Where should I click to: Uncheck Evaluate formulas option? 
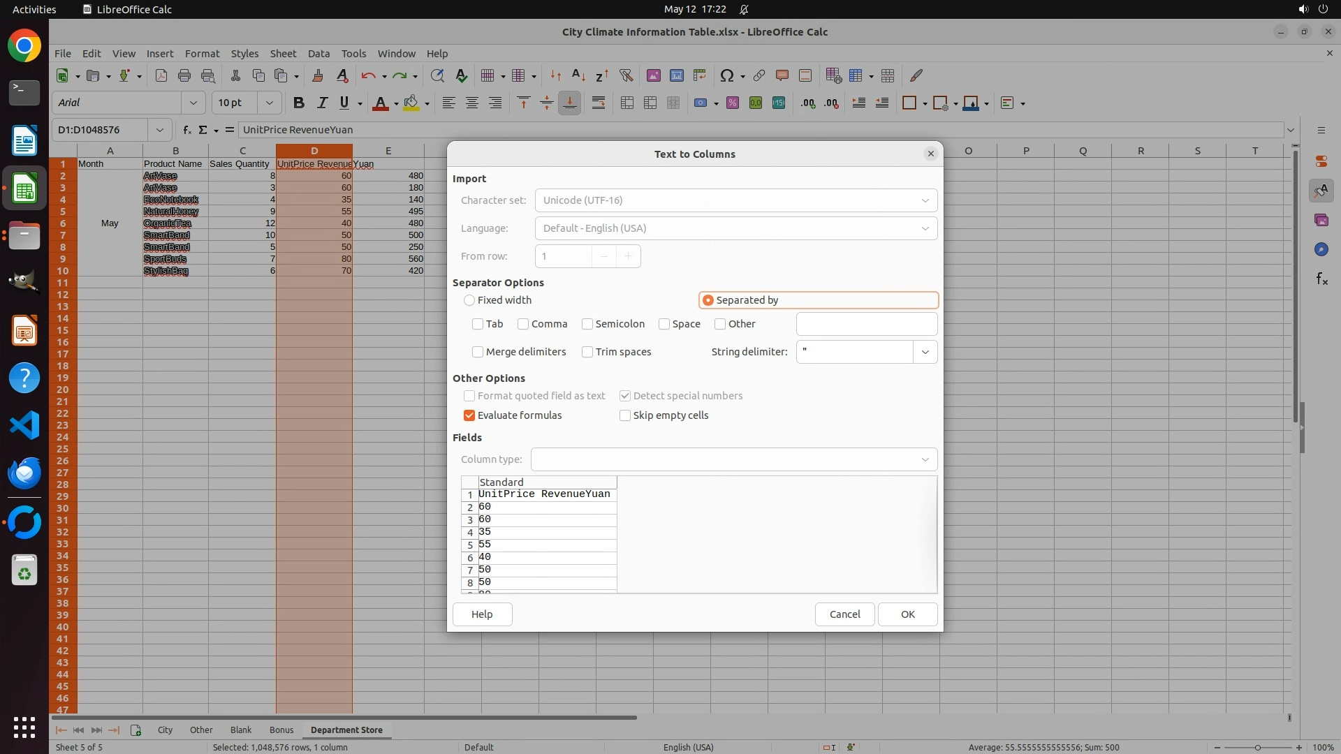[469, 415]
